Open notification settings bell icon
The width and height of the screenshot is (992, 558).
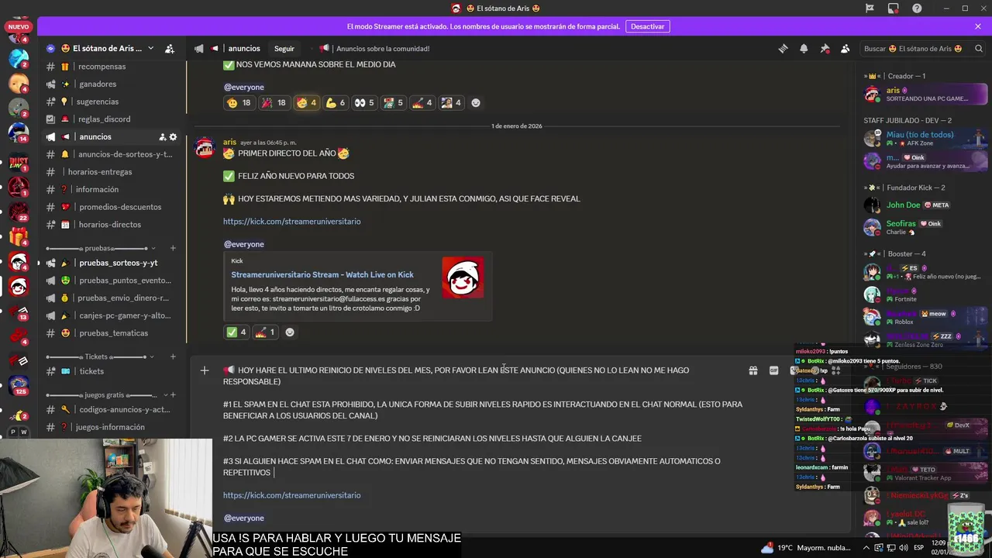point(804,48)
